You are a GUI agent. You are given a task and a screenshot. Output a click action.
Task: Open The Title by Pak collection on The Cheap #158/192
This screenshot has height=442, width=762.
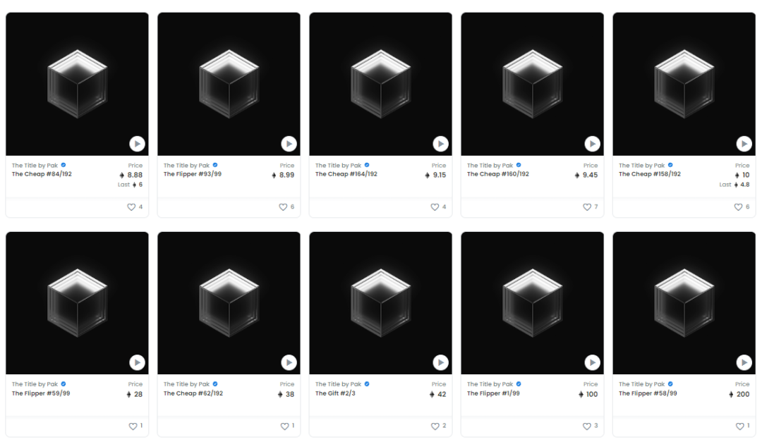click(641, 165)
